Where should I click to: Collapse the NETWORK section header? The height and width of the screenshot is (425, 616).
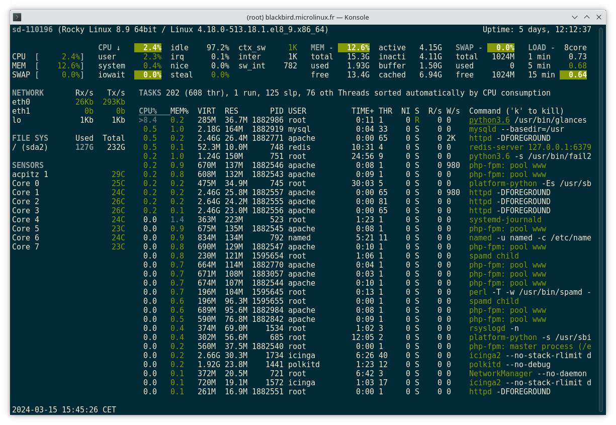[28, 93]
